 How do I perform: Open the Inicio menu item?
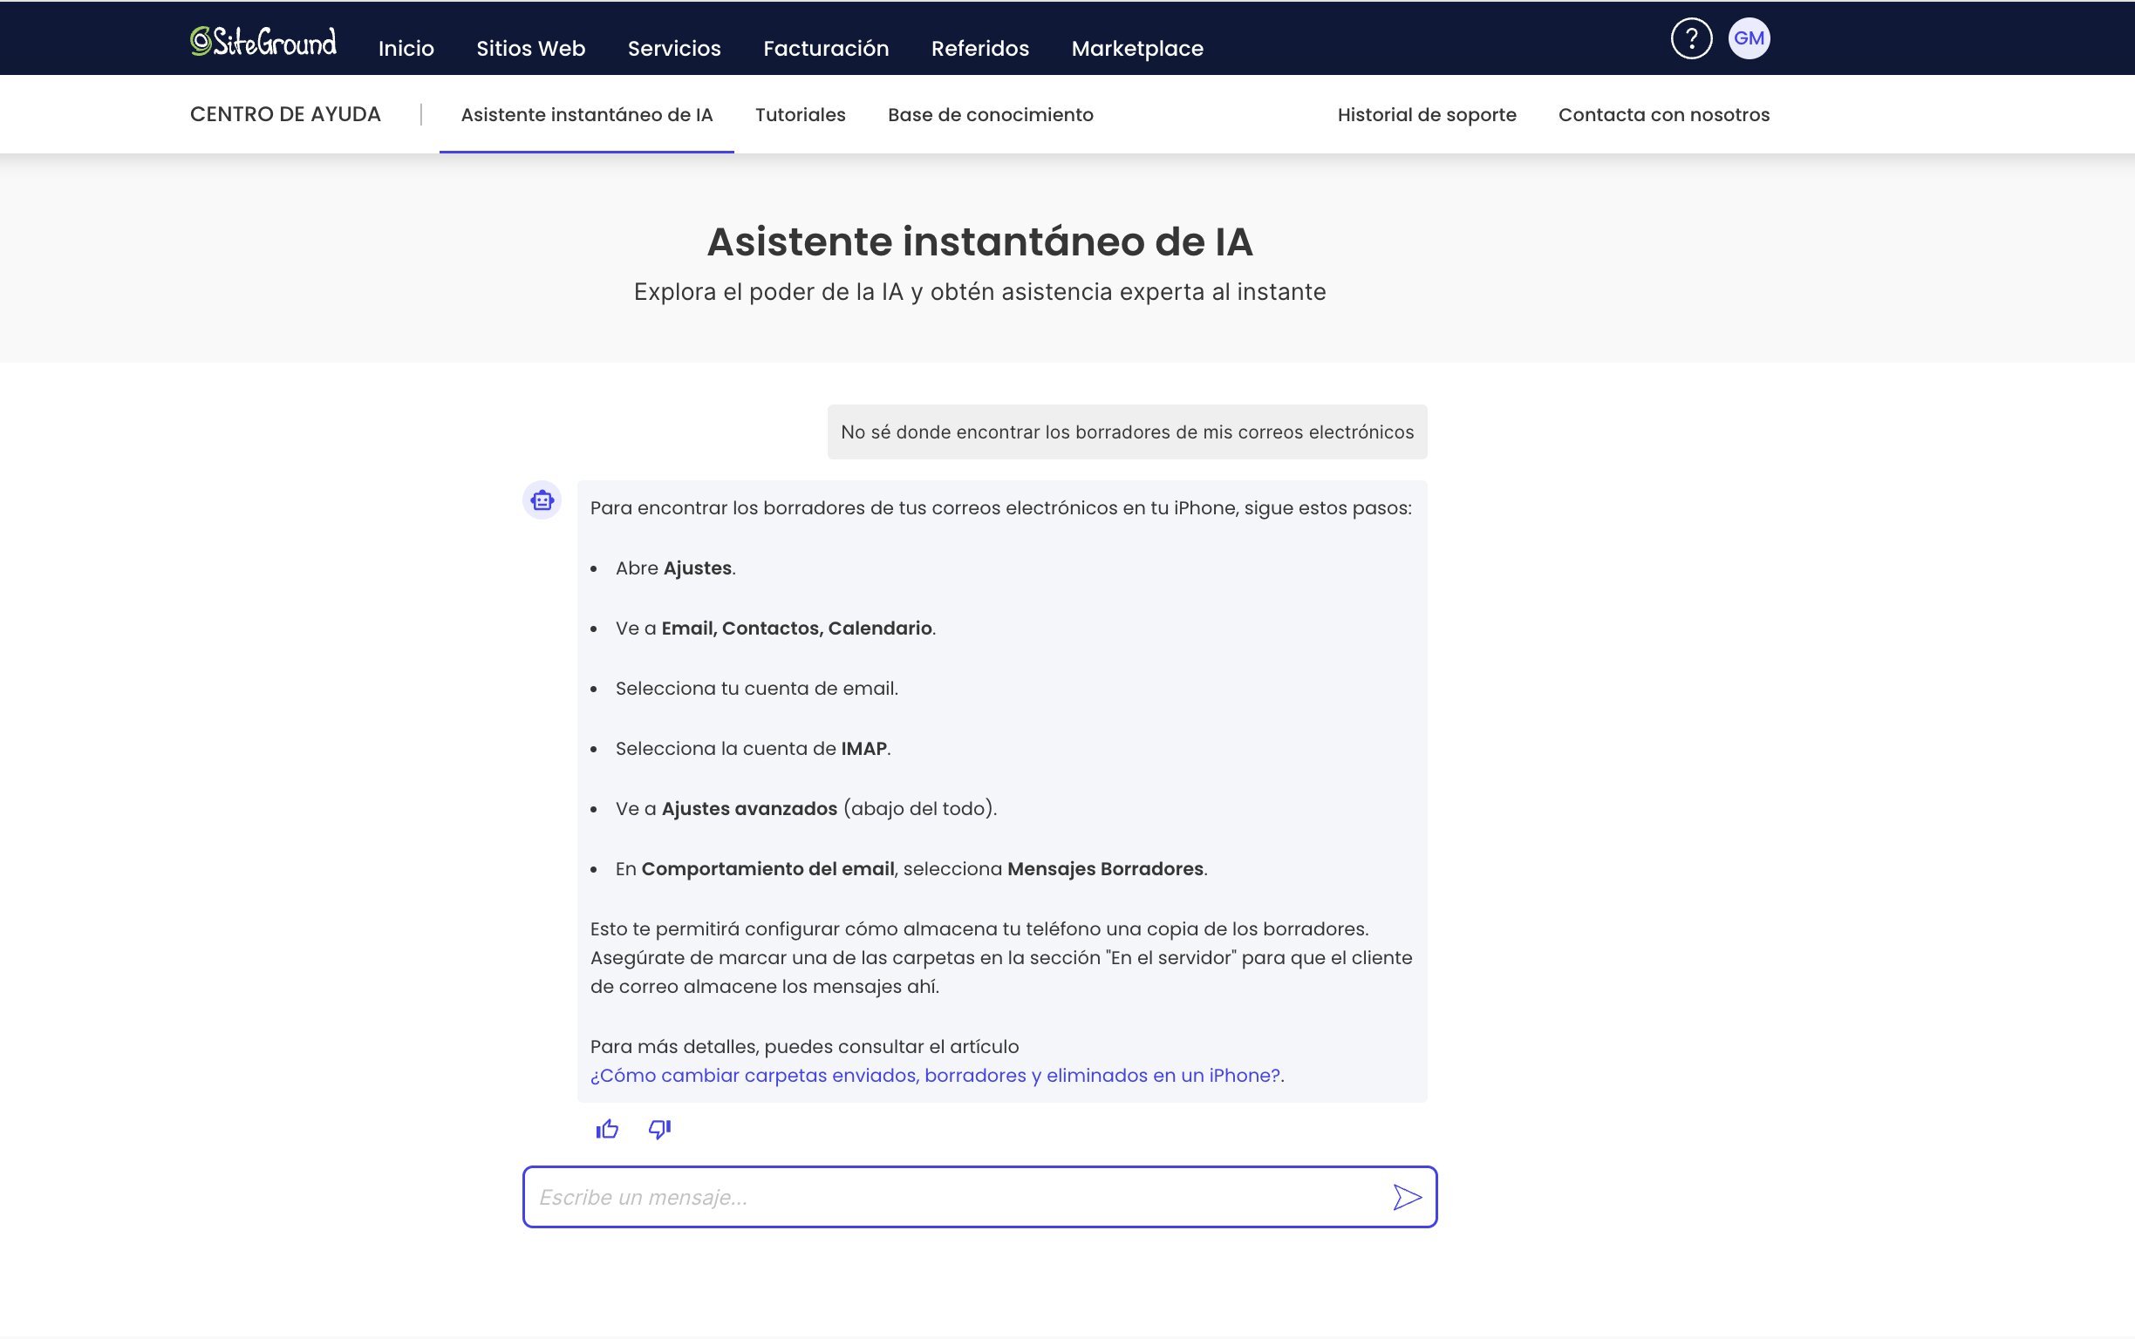(x=405, y=48)
